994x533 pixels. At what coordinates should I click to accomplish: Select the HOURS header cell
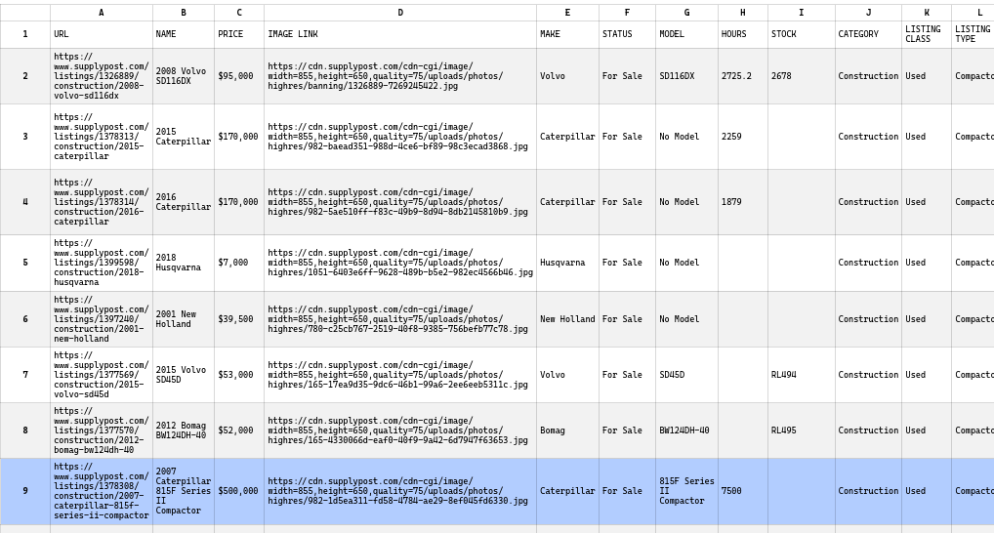click(741, 34)
